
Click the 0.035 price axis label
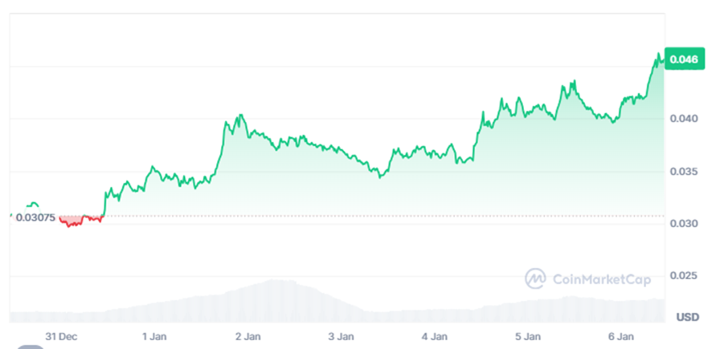pyautogui.click(x=682, y=172)
